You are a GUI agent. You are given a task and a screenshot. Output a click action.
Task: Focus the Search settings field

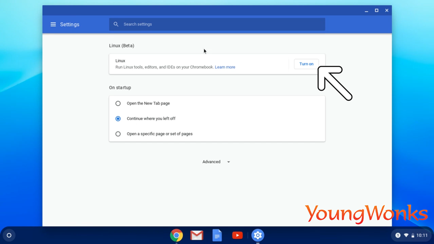point(217,24)
